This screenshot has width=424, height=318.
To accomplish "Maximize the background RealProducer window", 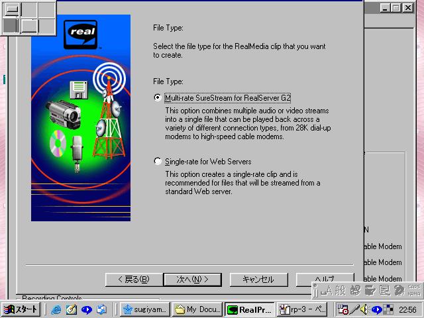I will (x=396, y=8).
